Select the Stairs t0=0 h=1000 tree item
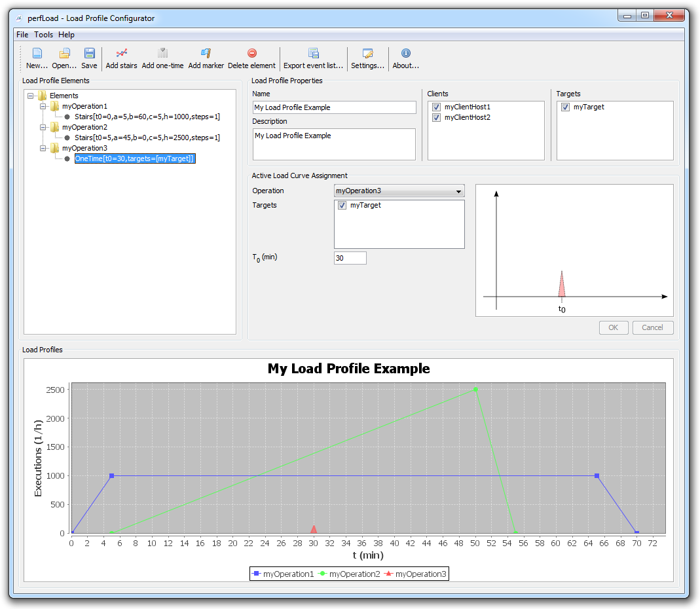The width and height of the screenshot is (700, 609). coord(147,117)
